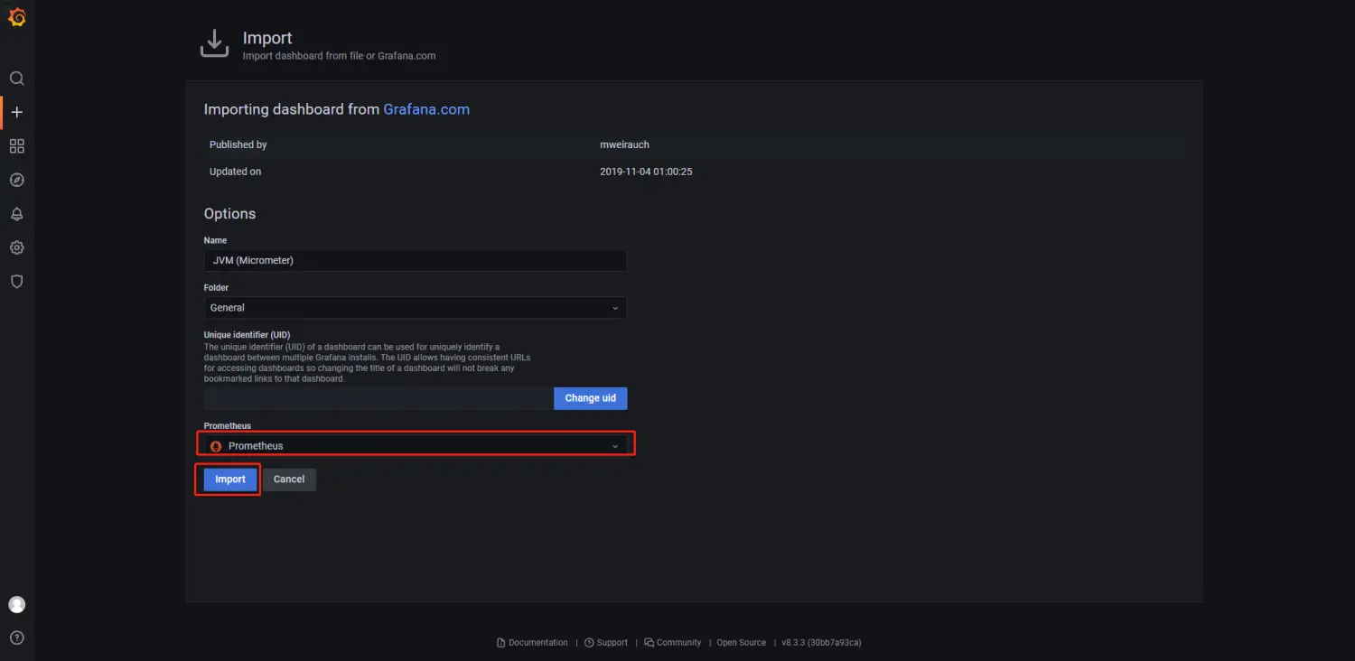This screenshot has height=661, width=1355.
Task: Click the Unique identifier (UID) input field
Action: click(378, 398)
